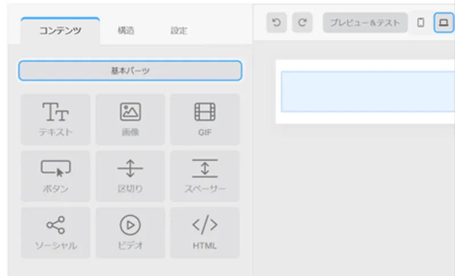Expand the 基本パーツ section
Viewport: 455px width, 276px height.
pyautogui.click(x=130, y=70)
